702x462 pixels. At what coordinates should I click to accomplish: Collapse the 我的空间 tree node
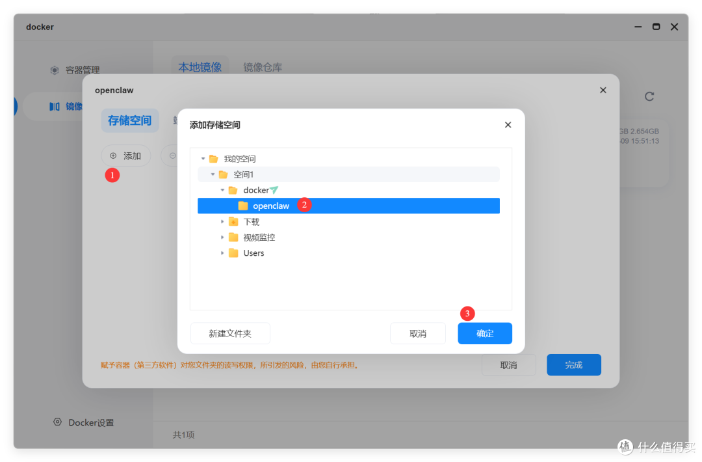click(x=203, y=159)
